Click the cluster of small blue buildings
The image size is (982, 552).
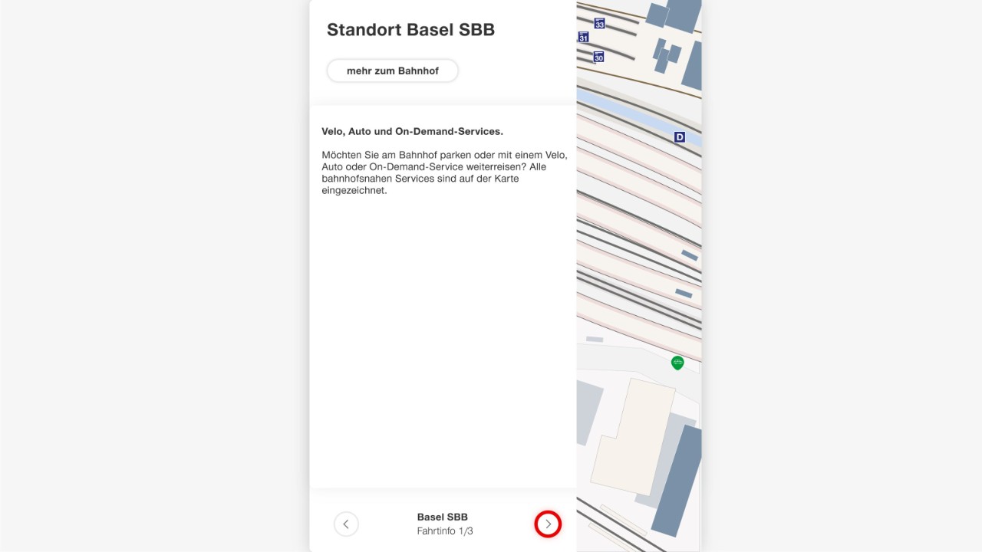point(666,55)
